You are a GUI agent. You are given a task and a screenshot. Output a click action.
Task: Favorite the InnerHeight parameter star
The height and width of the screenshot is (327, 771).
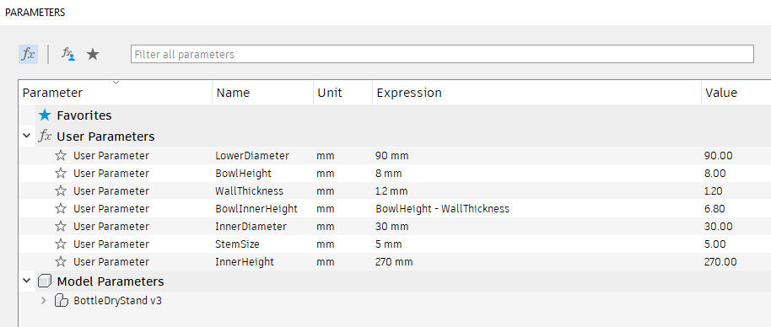[61, 262]
